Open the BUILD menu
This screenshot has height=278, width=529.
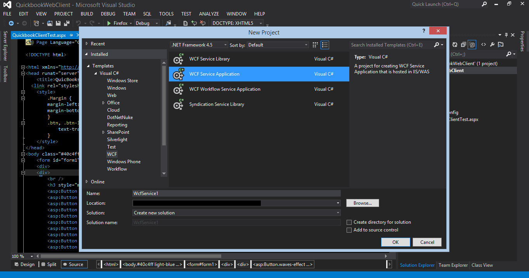click(87, 14)
